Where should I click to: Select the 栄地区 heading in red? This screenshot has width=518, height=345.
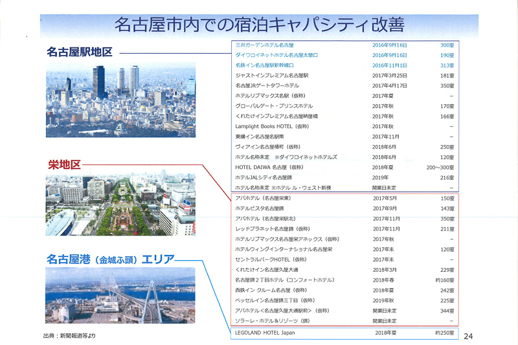tap(64, 164)
